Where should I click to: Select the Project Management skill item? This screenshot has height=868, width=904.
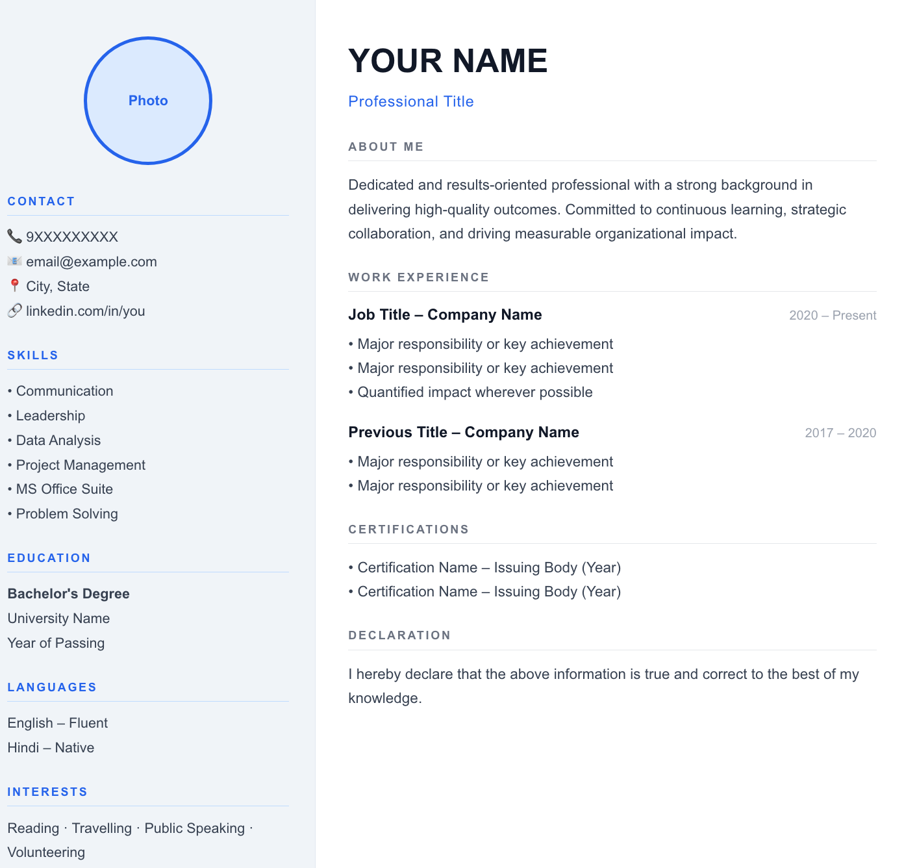77,465
